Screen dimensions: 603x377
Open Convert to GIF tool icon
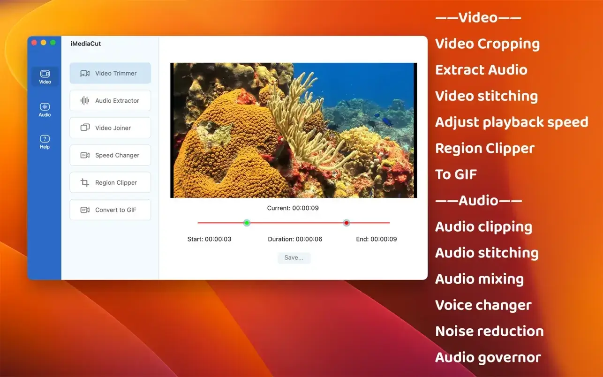[85, 210]
